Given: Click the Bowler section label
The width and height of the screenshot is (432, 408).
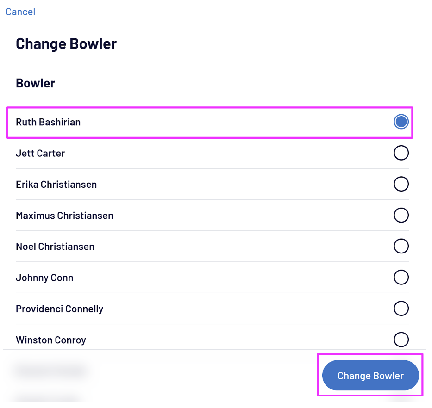Looking at the screenshot, I should pos(35,83).
